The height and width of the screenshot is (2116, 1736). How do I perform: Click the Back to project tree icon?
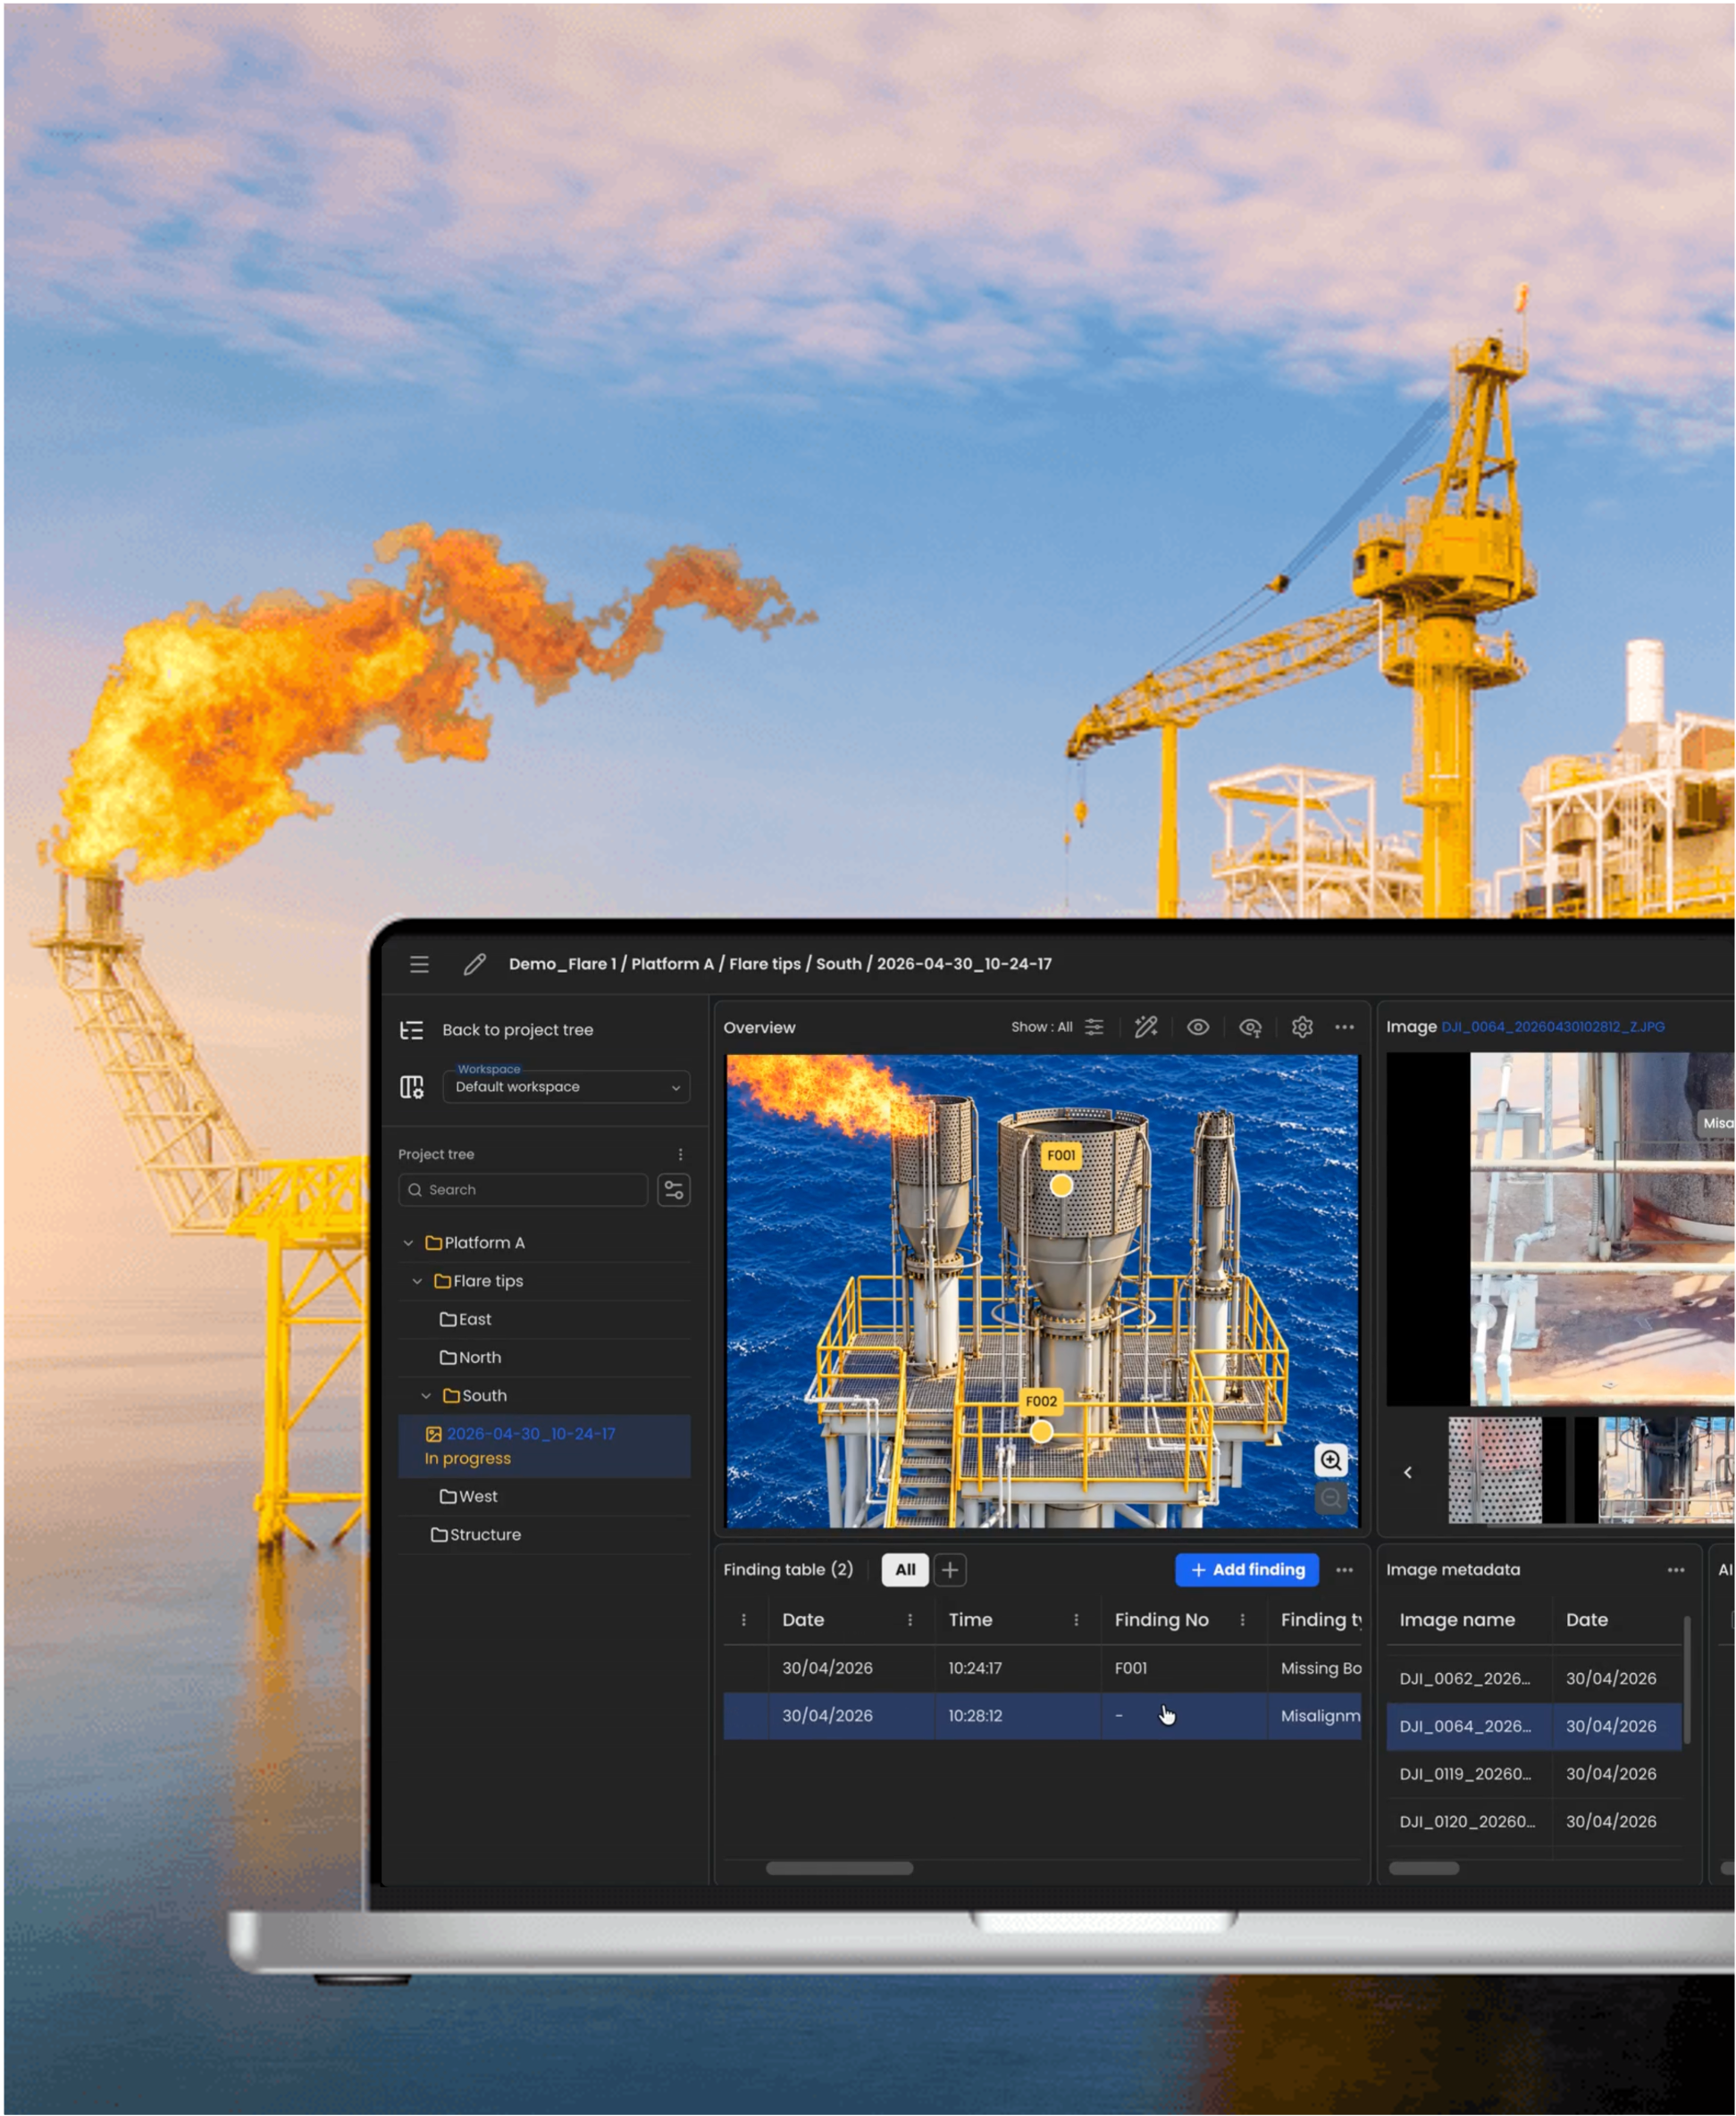tap(411, 1031)
